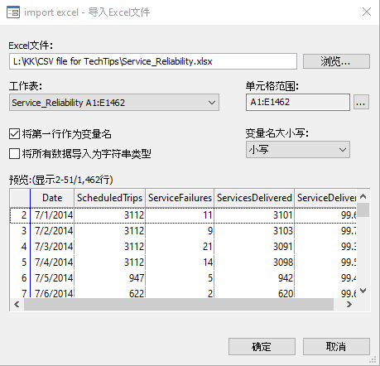Click the Excel file path field

[x=153, y=61]
